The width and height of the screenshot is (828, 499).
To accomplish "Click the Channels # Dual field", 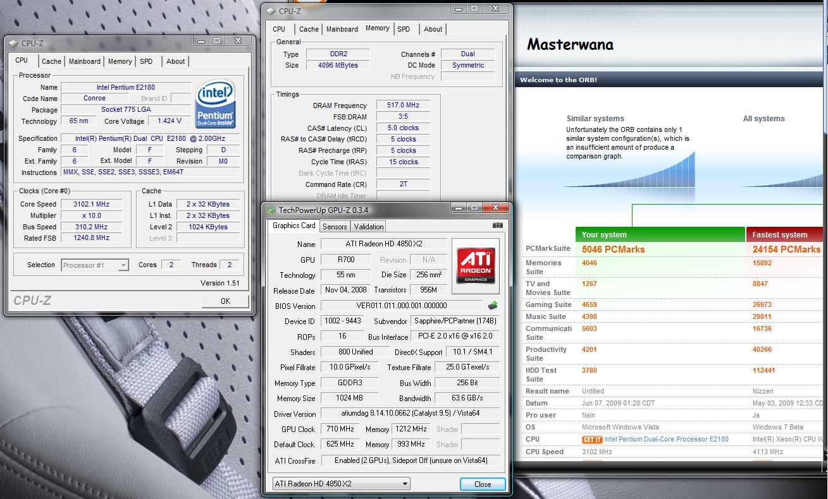I will pos(468,54).
